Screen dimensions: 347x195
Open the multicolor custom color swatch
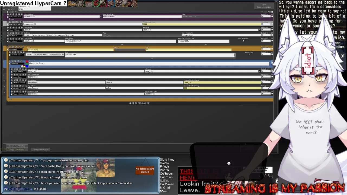point(24,66)
